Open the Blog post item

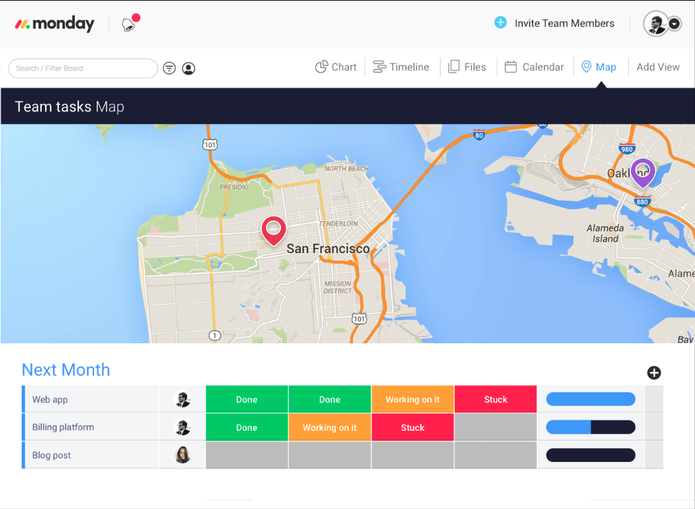(52, 455)
